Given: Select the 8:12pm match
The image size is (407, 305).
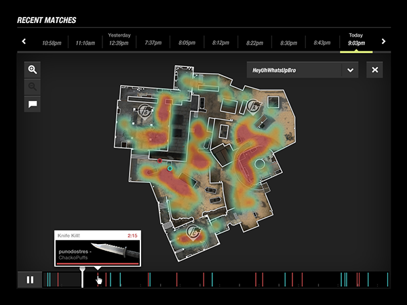Looking at the screenshot, I should (221, 43).
